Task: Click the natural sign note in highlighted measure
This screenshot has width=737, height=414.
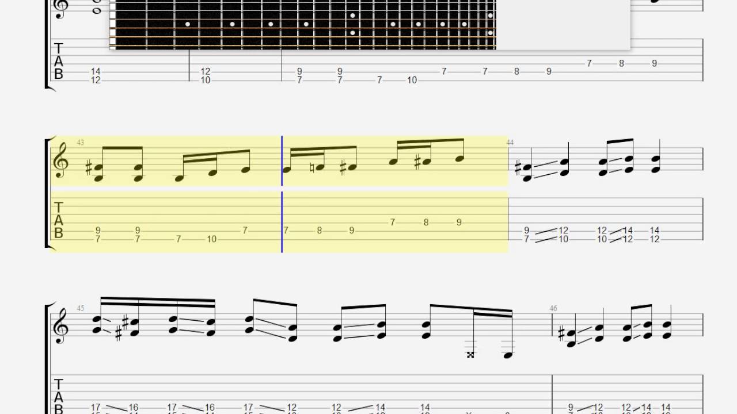Action: [x=319, y=168]
